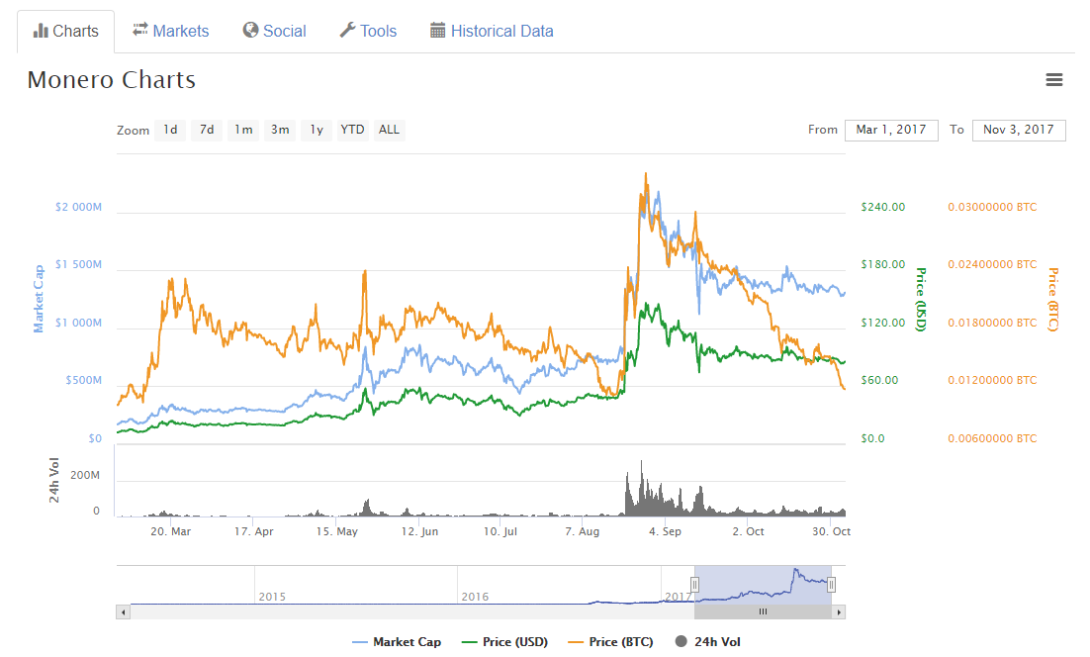
Task: Click the navigator right range handle
Action: pos(831,585)
